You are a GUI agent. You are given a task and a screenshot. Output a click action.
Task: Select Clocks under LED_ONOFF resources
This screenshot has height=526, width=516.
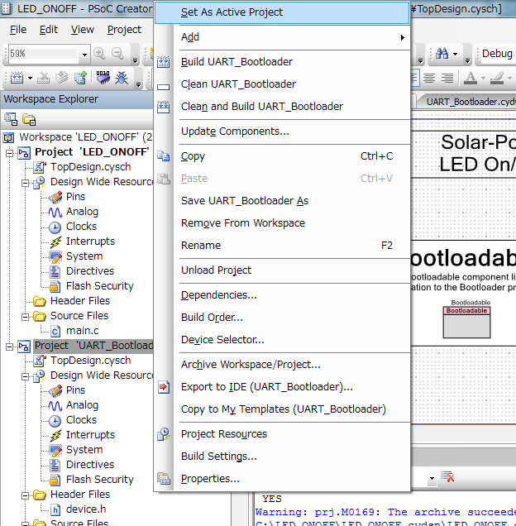coord(81,227)
